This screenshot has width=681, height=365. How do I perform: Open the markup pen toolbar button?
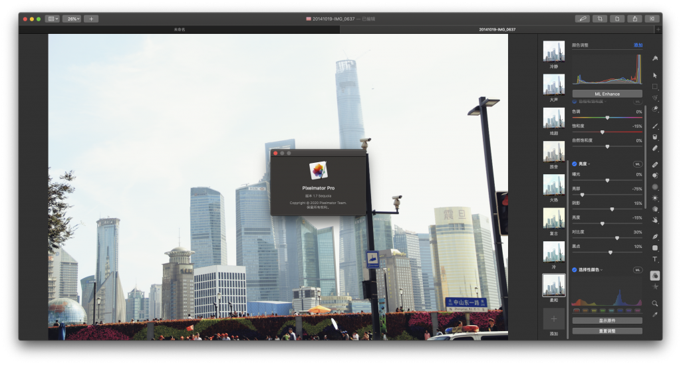[x=582, y=19]
